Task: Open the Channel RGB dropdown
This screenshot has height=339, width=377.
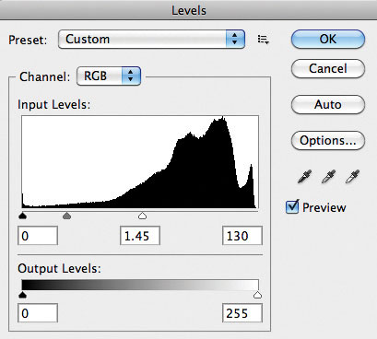Action: [x=109, y=76]
